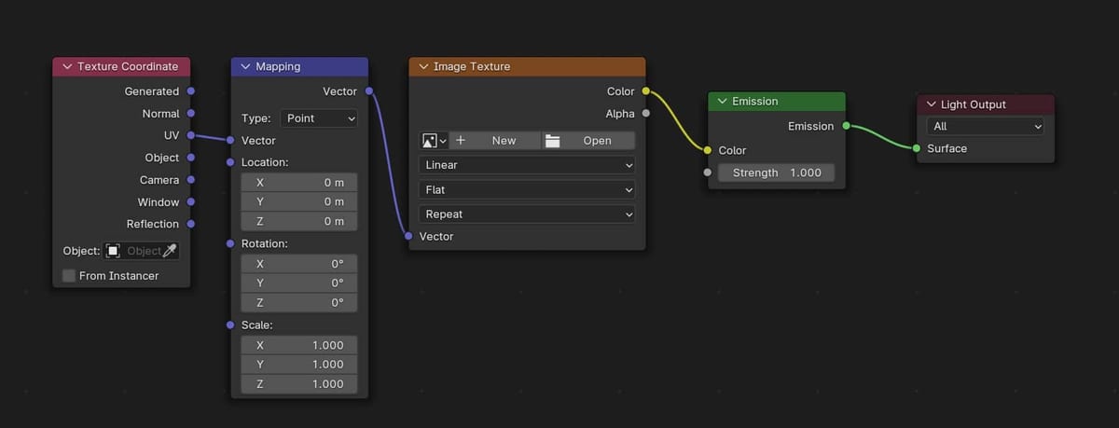Click Rotation X value field
This screenshot has height=428, width=1119.
click(298, 264)
